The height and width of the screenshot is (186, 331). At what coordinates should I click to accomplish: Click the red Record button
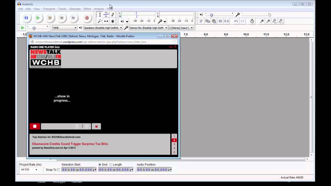click(x=87, y=18)
